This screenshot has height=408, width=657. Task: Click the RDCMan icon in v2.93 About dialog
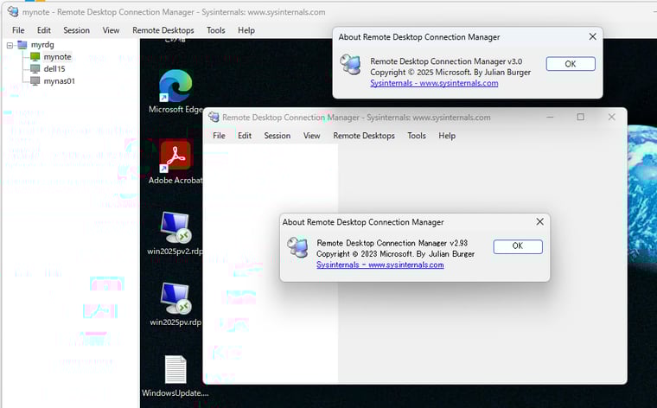[x=297, y=246]
